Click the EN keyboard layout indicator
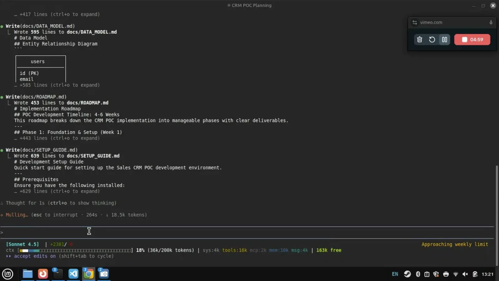499x281 pixels. pyautogui.click(x=395, y=274)
